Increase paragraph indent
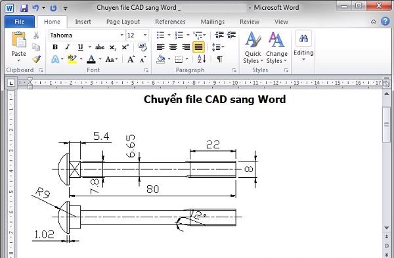Image resolution: width=394 pixels, height=258 pixels. [x=231, y=35]
